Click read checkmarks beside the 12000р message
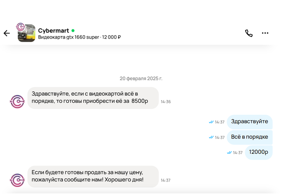 click(x=229, y=153)
